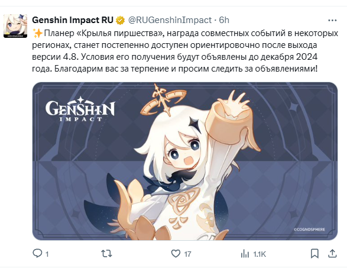Open the Paimon image attachment
The image size is (347, 268).
click(x=185, y=161)
